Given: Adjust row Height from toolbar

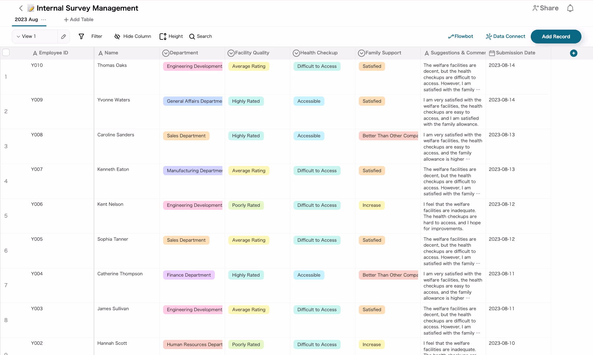Looking at the screenshot, I should [171, 37].
